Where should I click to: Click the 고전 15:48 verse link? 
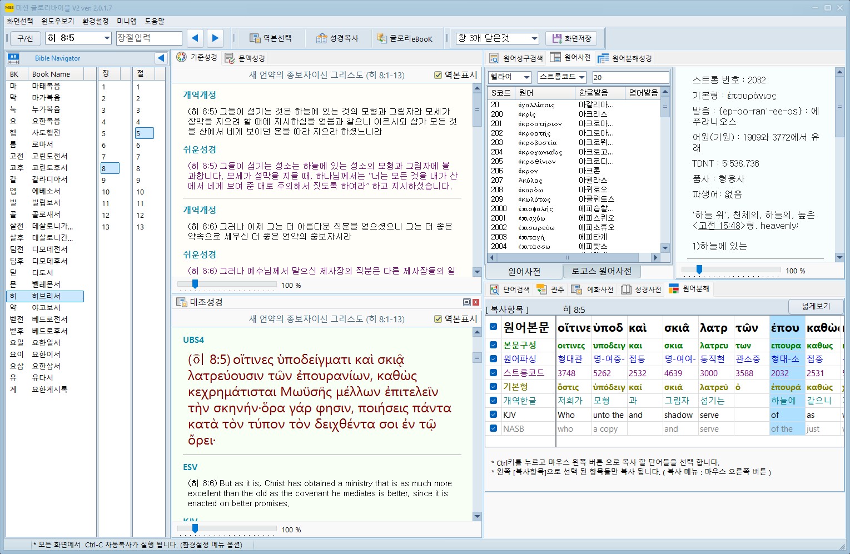tap(719, 226)
